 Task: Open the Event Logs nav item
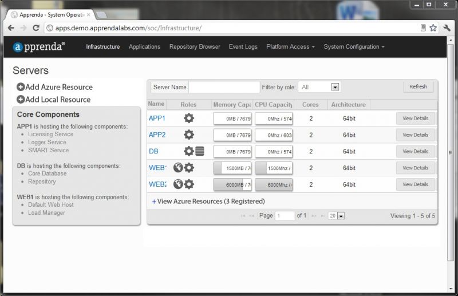[243, 47]
